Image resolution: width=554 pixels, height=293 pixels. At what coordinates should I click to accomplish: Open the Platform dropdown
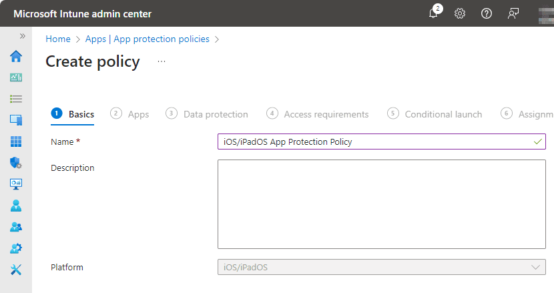point(381,267)
